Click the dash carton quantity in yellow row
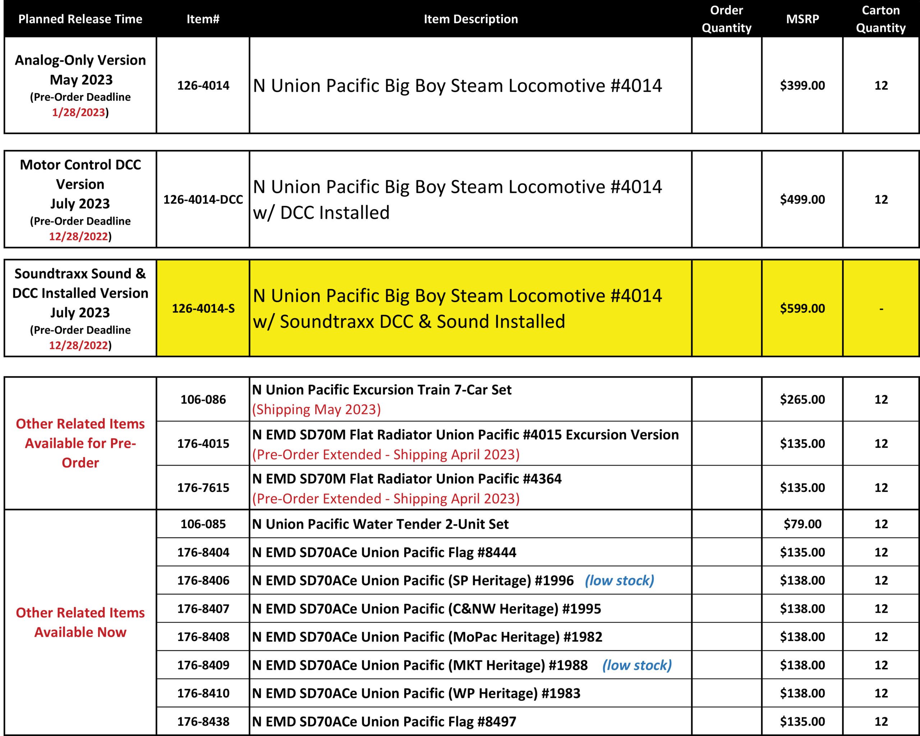 [881, 308]
